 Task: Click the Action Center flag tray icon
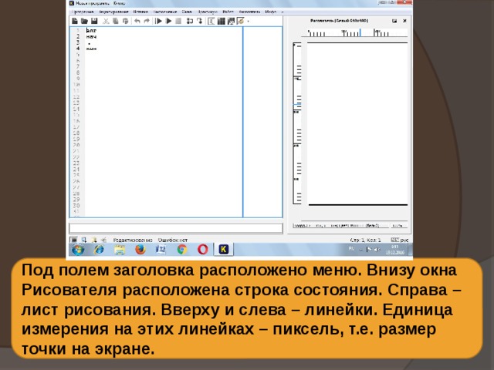tap(369, 250)
